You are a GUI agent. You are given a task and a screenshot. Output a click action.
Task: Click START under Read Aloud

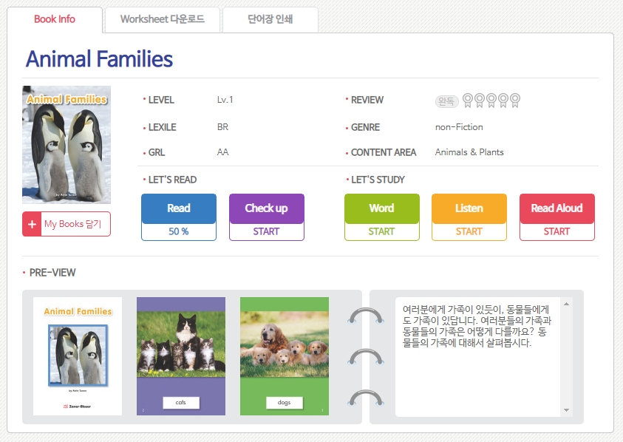click(x=557, y=231)
